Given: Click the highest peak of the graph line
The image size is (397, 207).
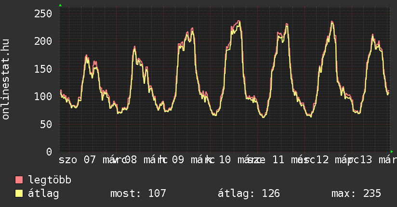Looking at the screenshot, I should (x=238, y=21).
